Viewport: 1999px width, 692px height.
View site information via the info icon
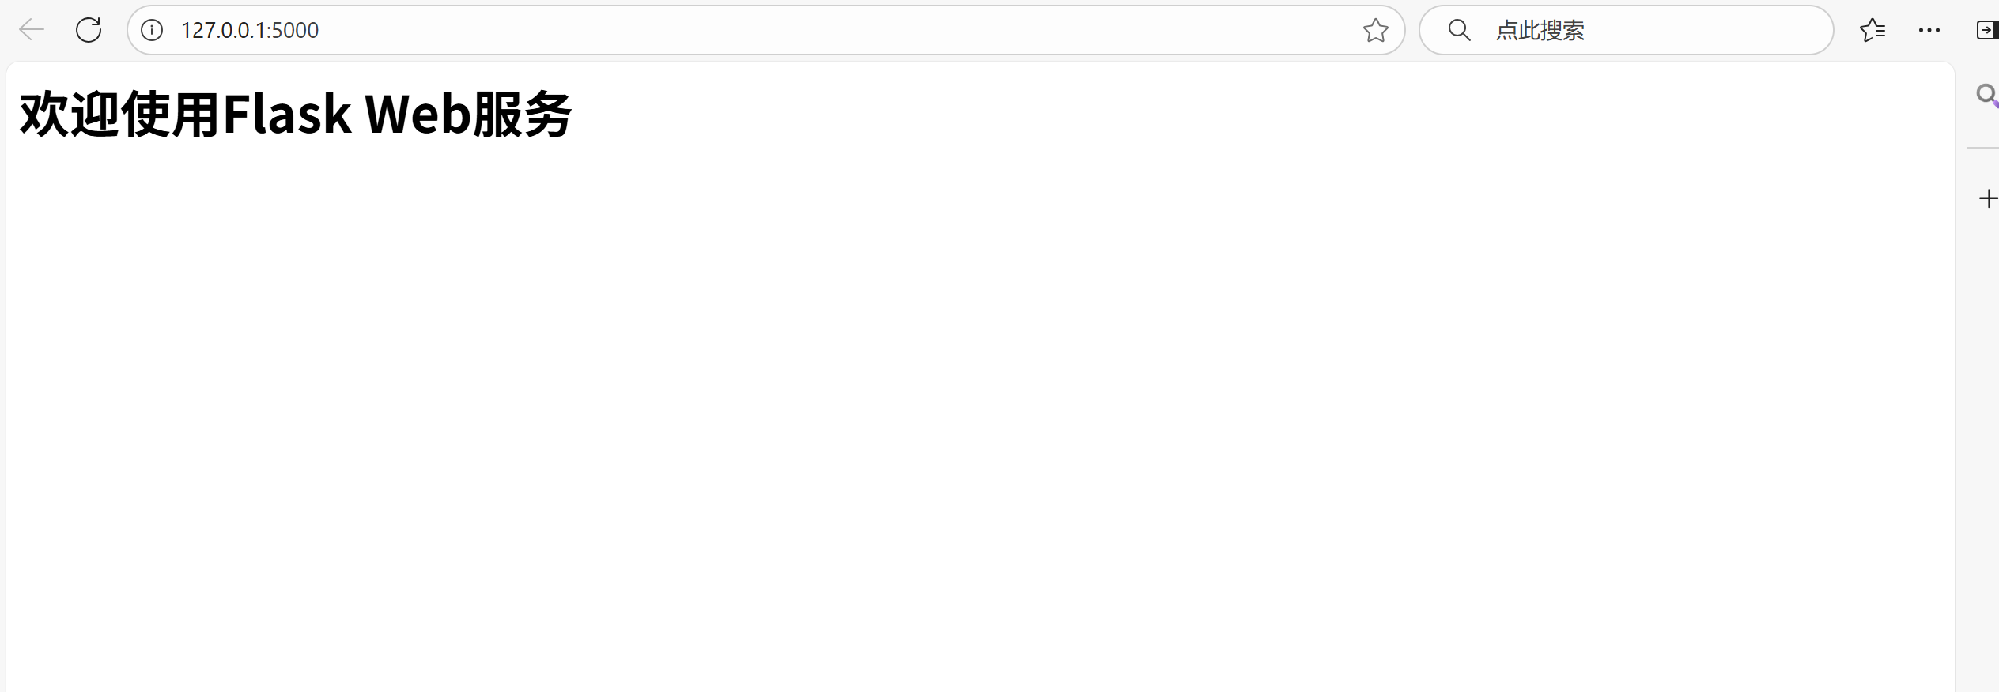(x=152, y=30)
